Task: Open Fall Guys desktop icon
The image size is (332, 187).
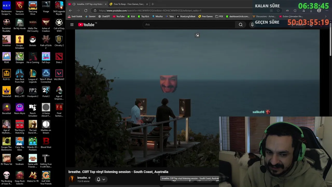Action: pos(46,58)
